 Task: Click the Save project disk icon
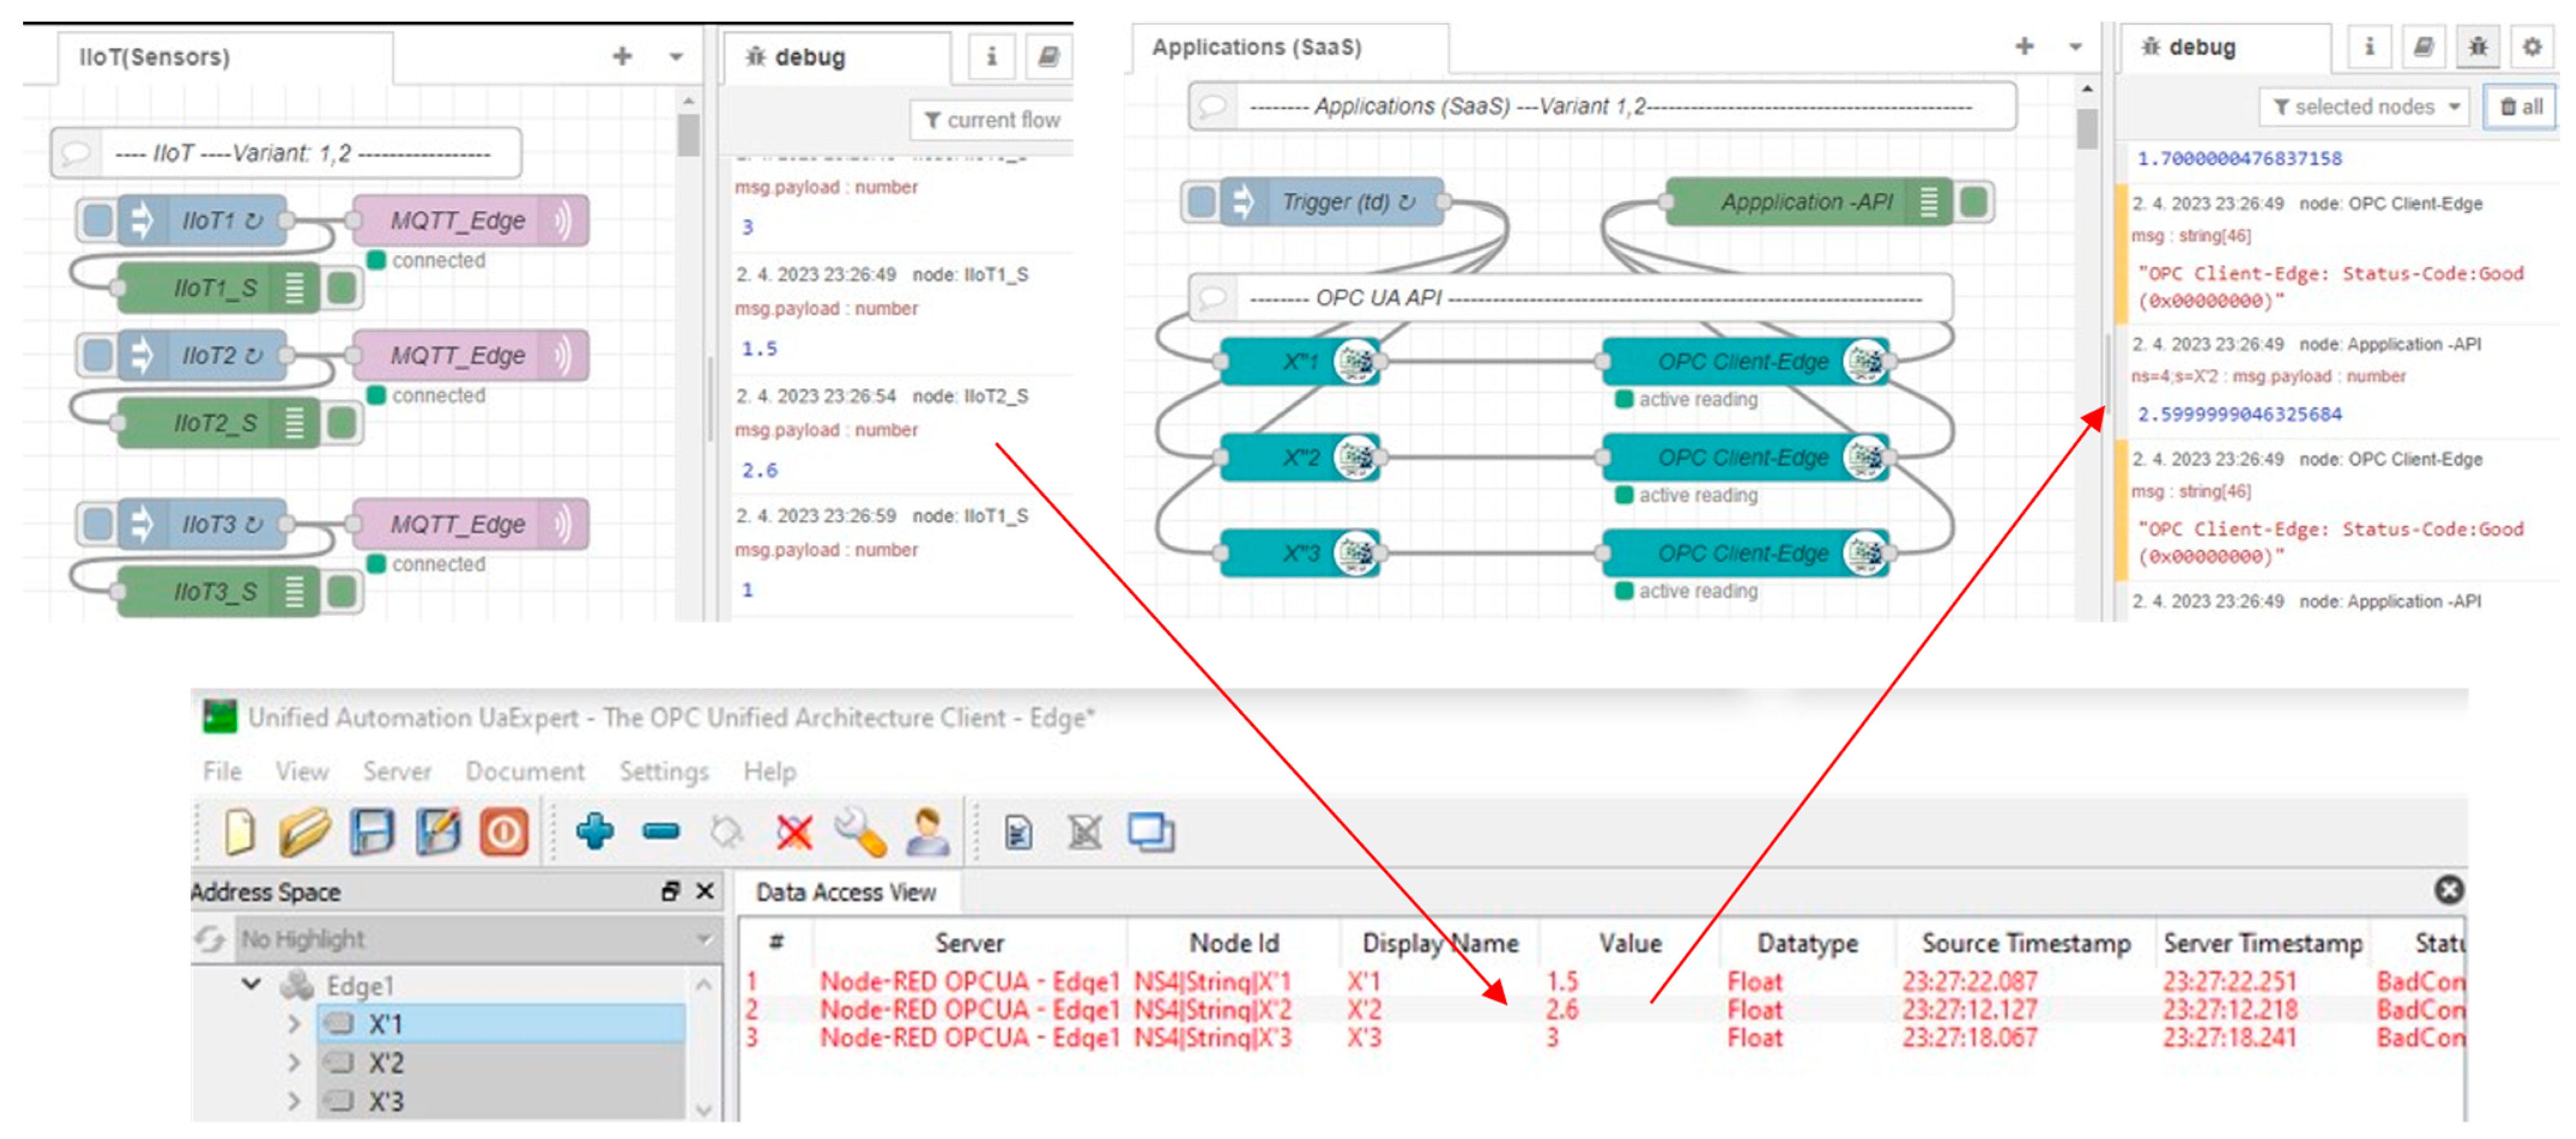(x=372, y=831)
